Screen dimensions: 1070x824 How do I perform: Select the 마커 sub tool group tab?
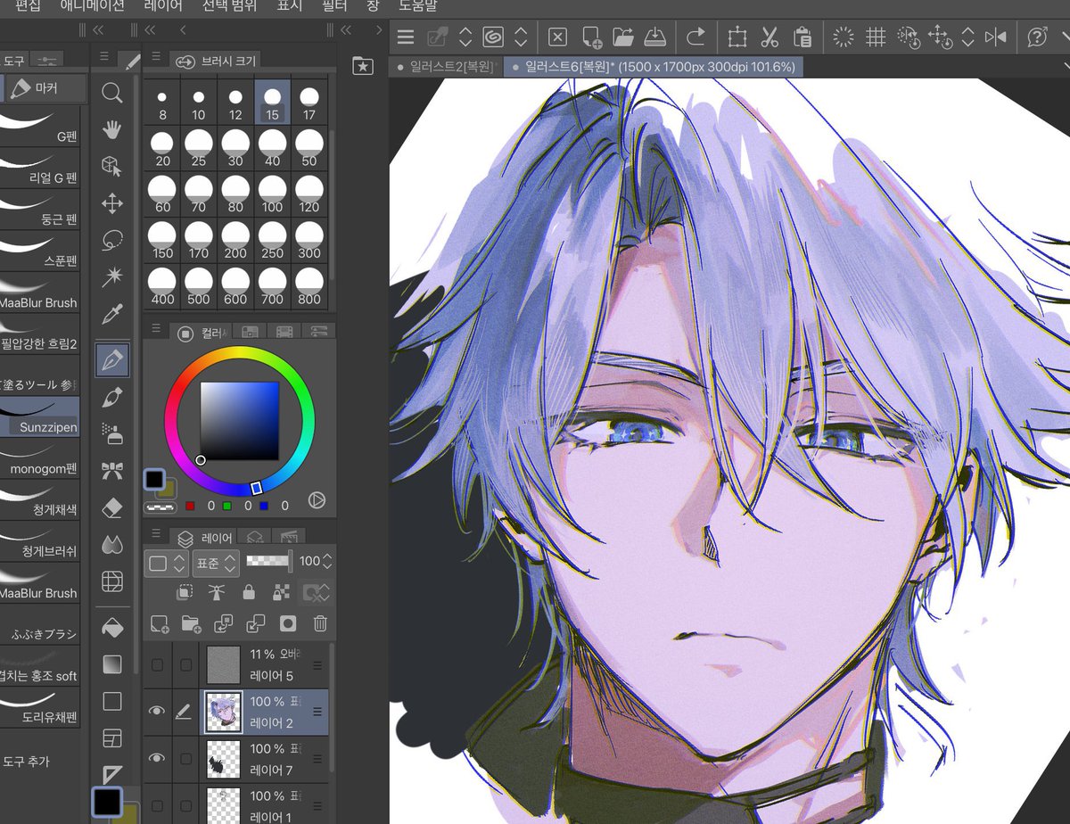click(x=47, y=89)
